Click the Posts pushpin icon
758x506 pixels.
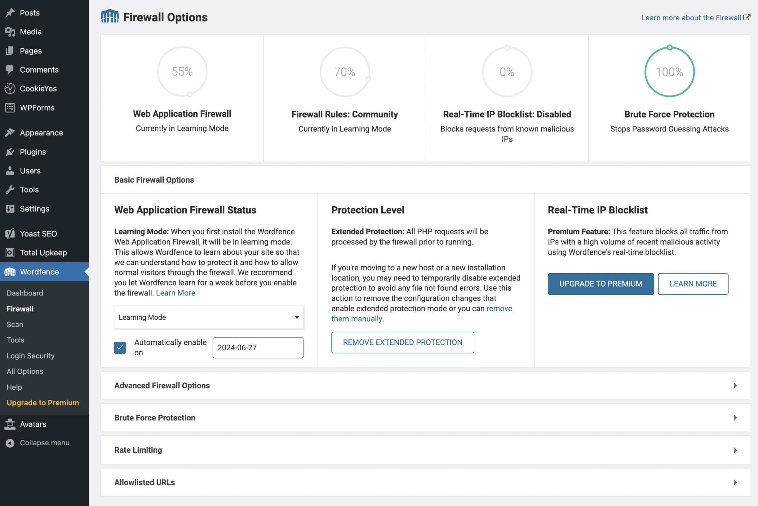pos(10,13)
